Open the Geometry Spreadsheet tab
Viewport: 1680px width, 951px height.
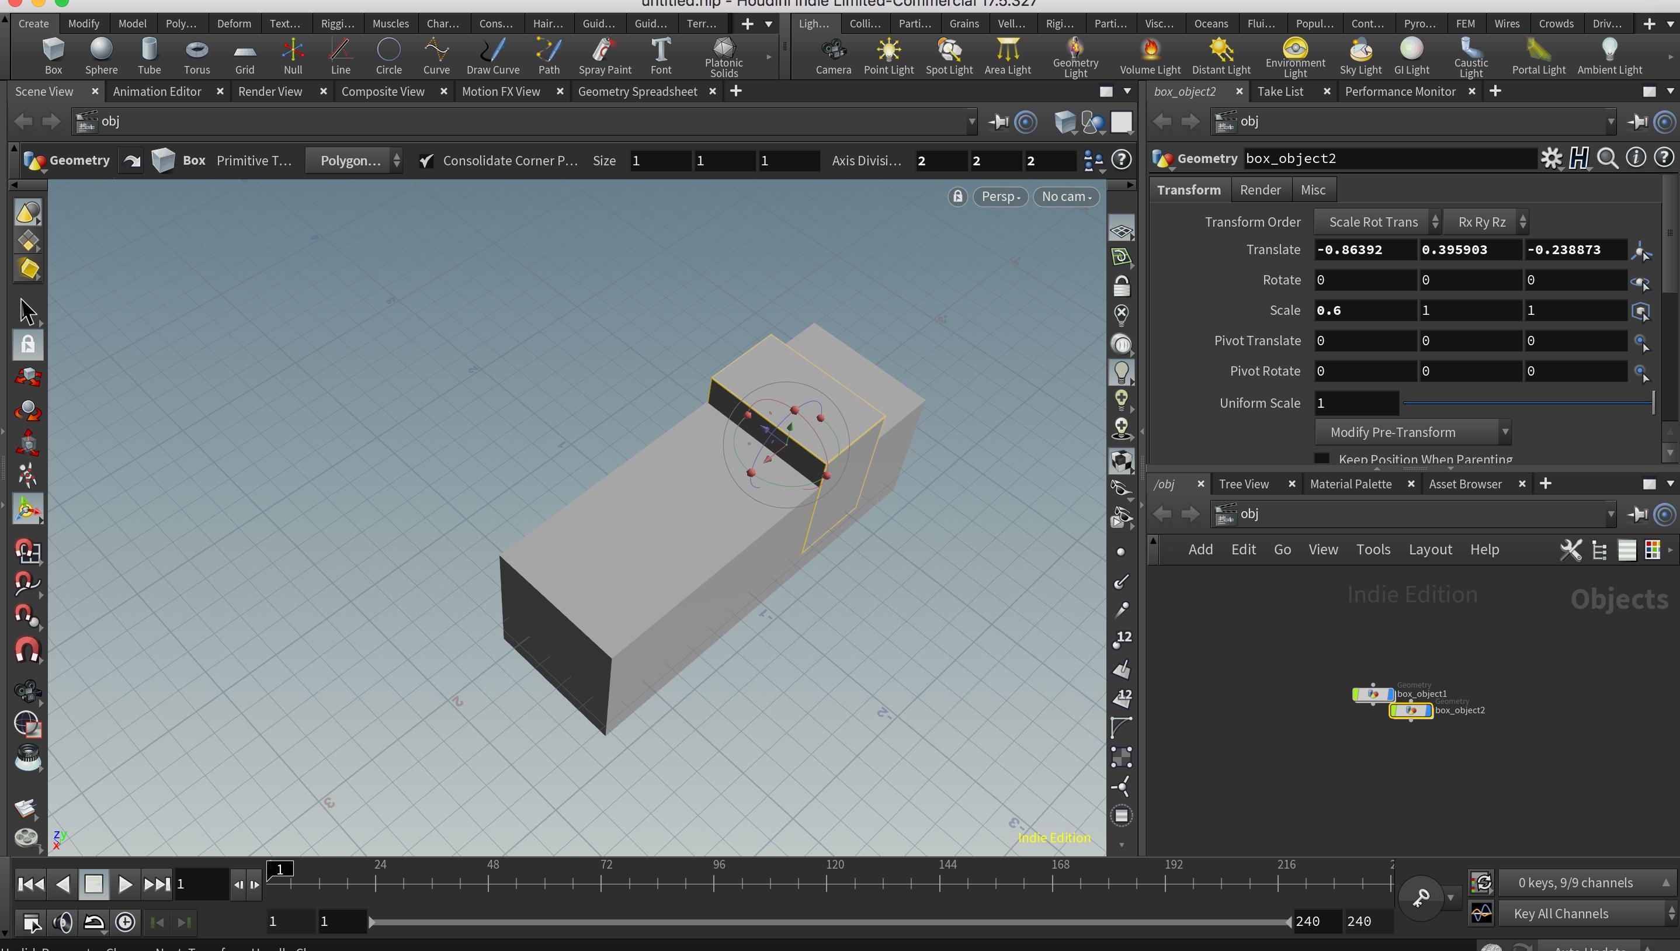click(x=637, y=92)
